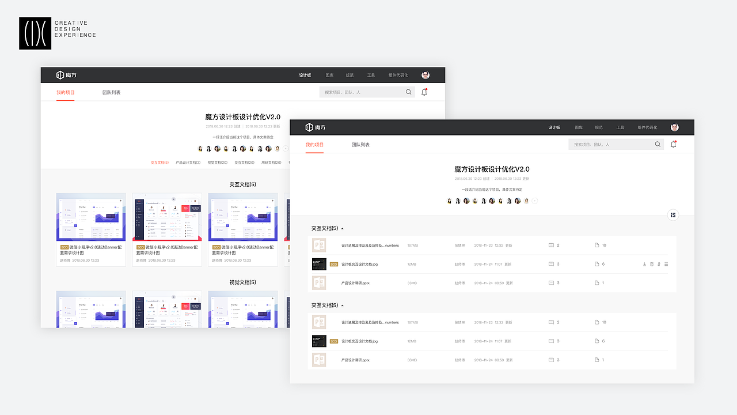
Task: Open comments icon of second-group 产品设计调研.pptx
Action: 551,360
